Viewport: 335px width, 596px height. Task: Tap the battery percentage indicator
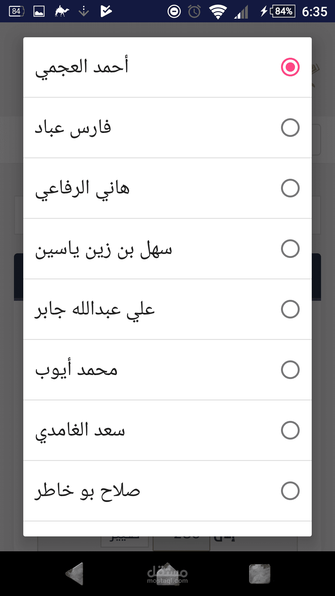pos(282,11)
